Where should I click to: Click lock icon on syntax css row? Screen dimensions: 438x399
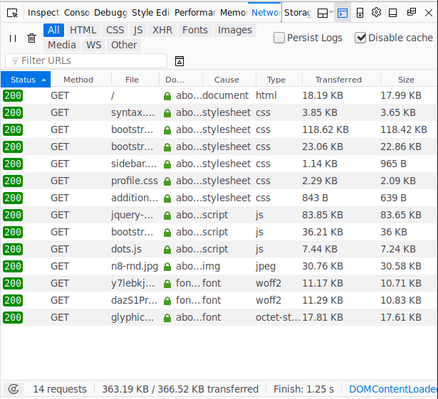167,113
